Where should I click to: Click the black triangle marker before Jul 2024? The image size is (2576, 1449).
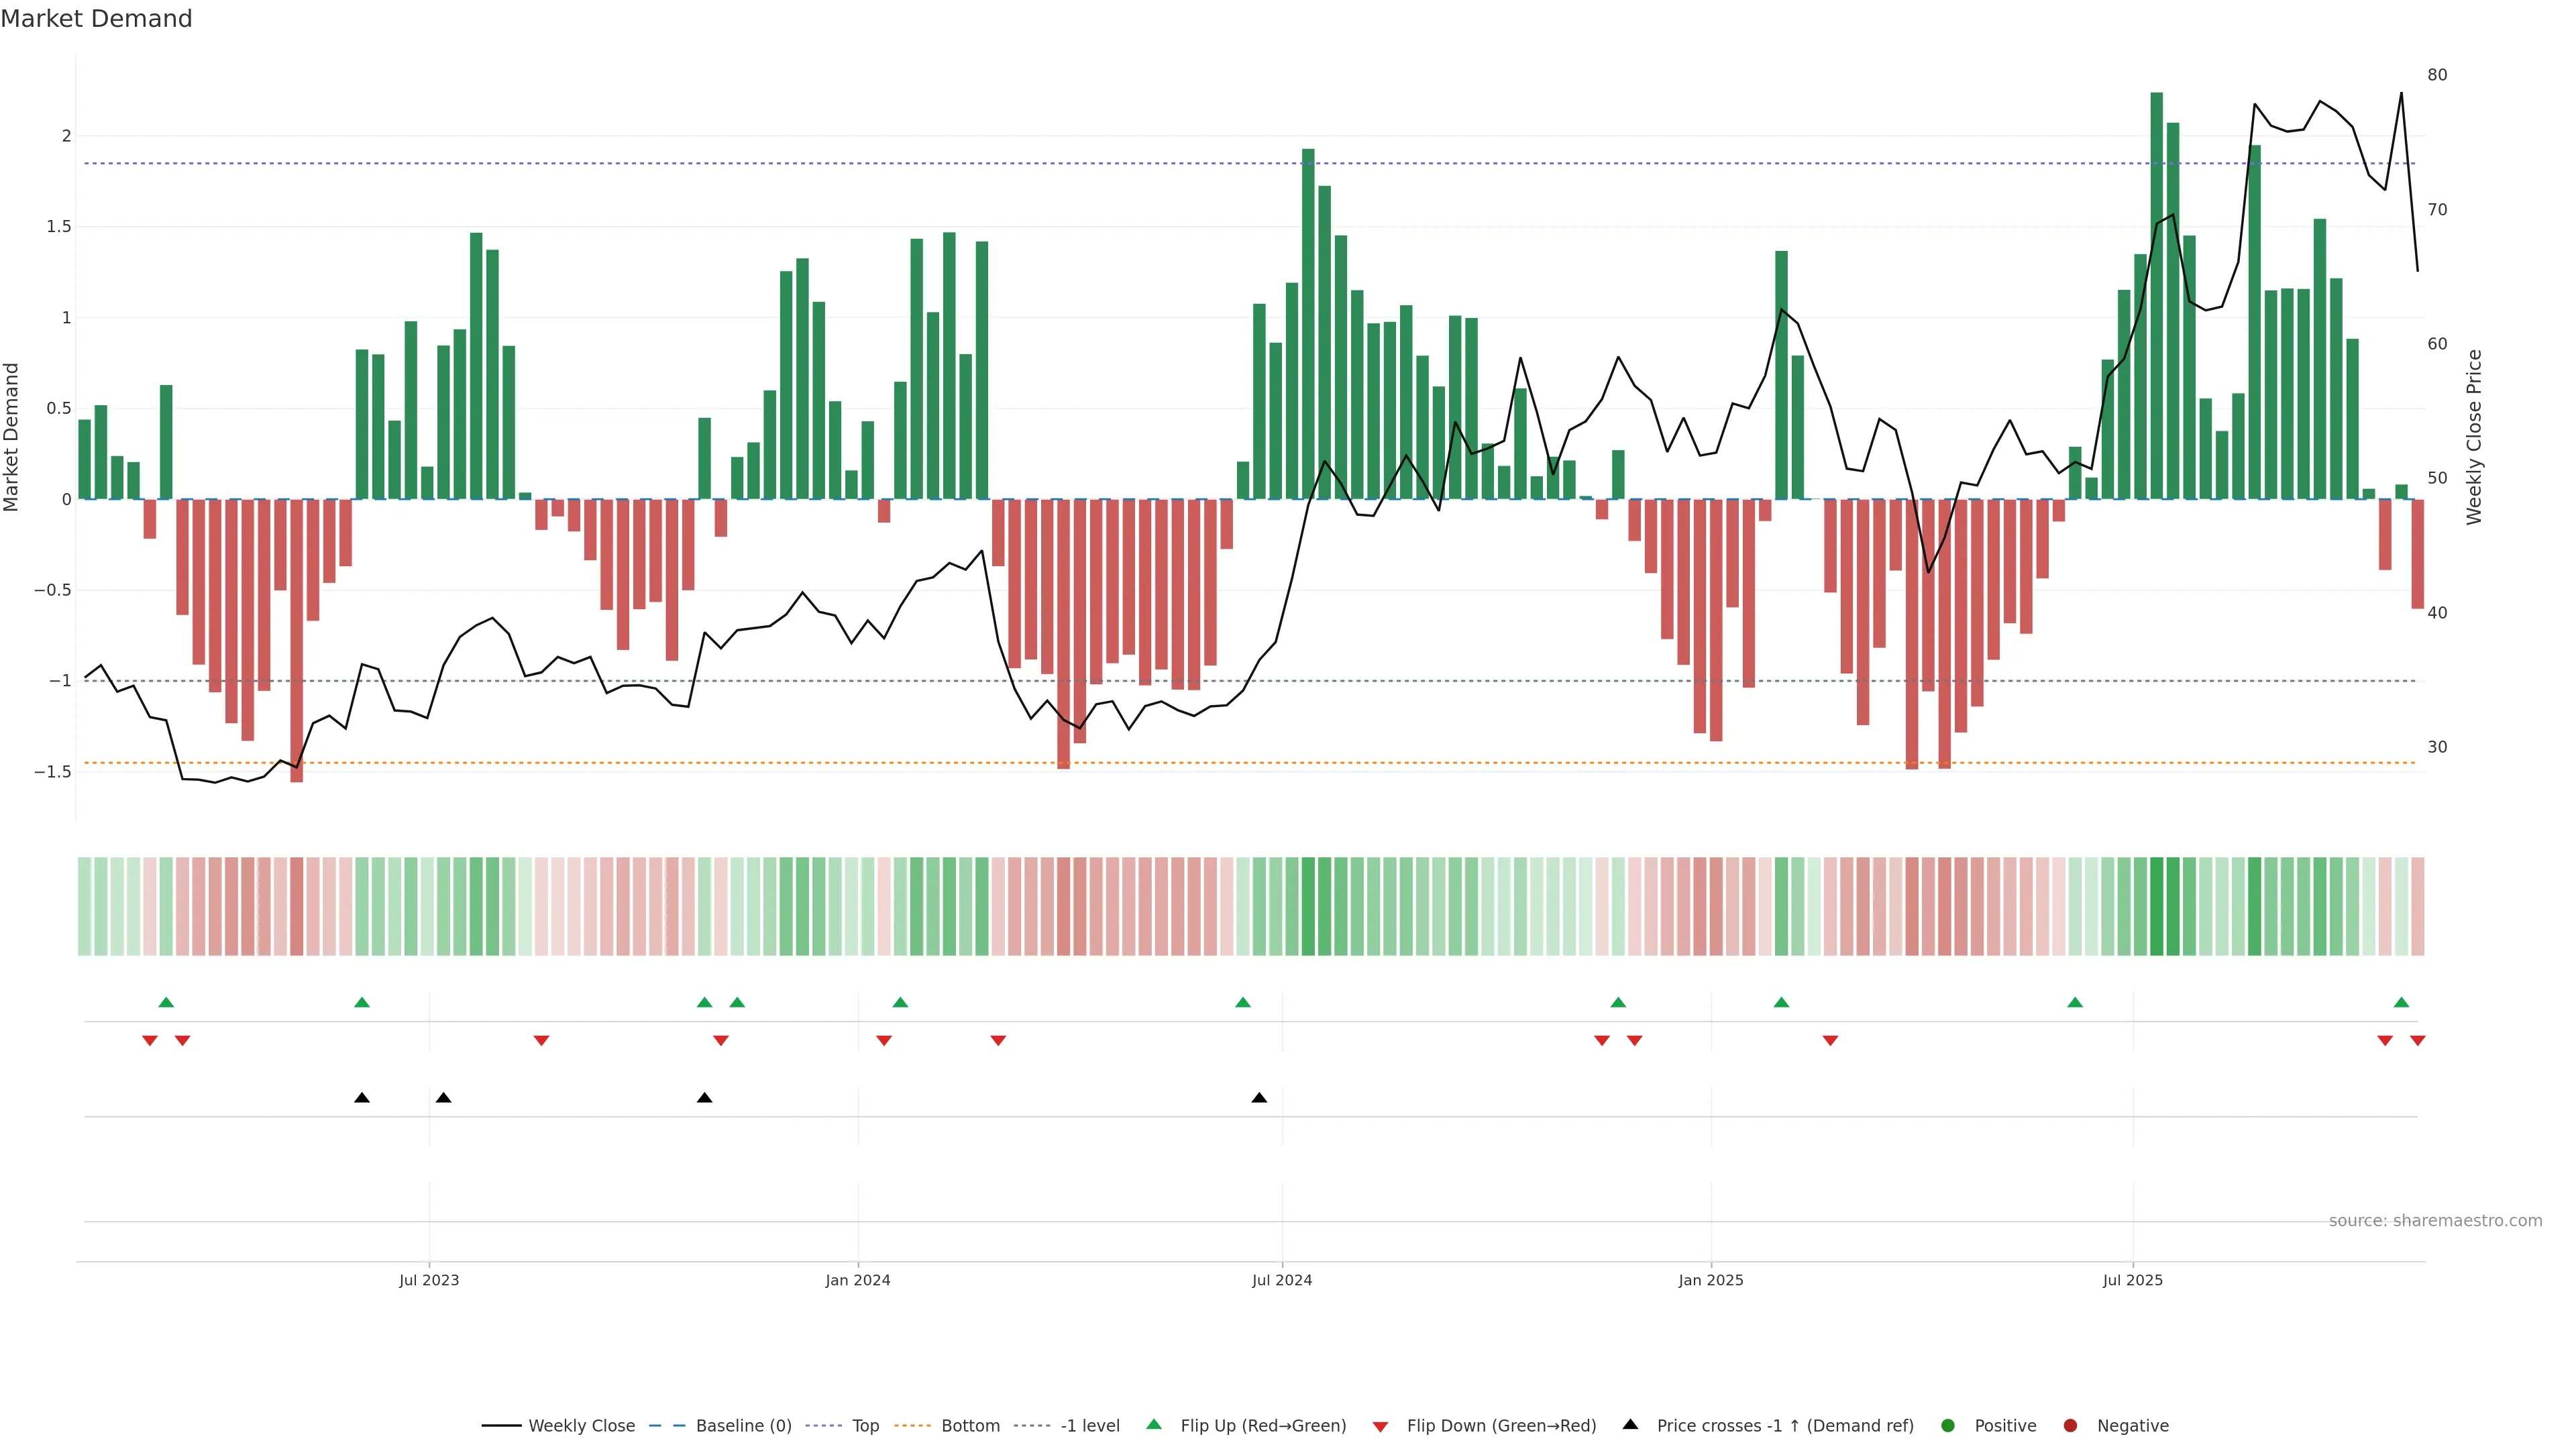1259,1098
